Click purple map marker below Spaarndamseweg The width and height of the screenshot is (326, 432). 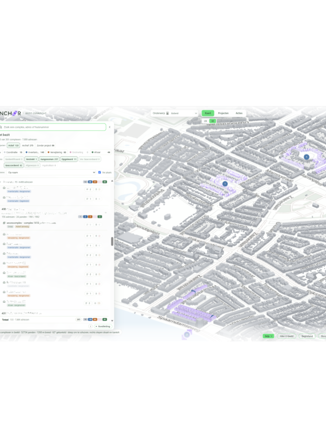pyautogui.click(x=186, y=334)
